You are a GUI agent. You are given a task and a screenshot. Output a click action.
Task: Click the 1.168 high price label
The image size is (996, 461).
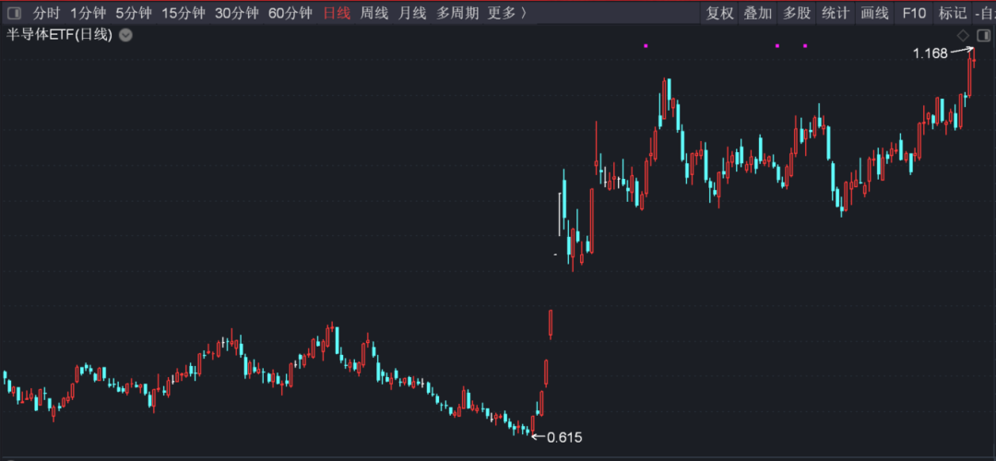pyautogui.click(x=930, y=54)
